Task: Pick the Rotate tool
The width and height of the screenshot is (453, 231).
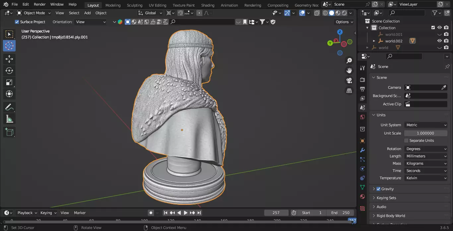Action: point(9,71)
